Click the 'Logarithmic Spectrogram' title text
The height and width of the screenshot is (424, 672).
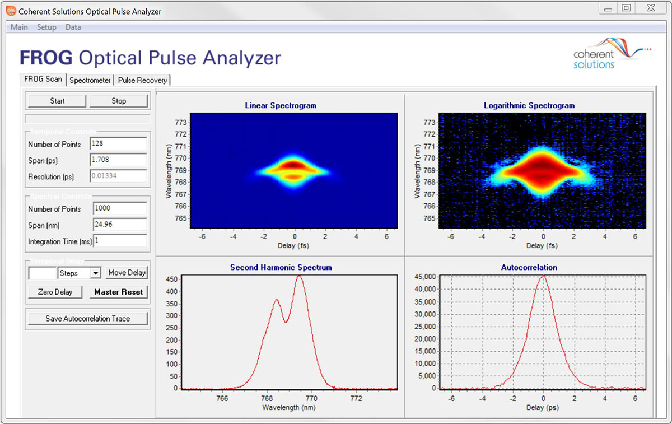click(x=529, y=105)
